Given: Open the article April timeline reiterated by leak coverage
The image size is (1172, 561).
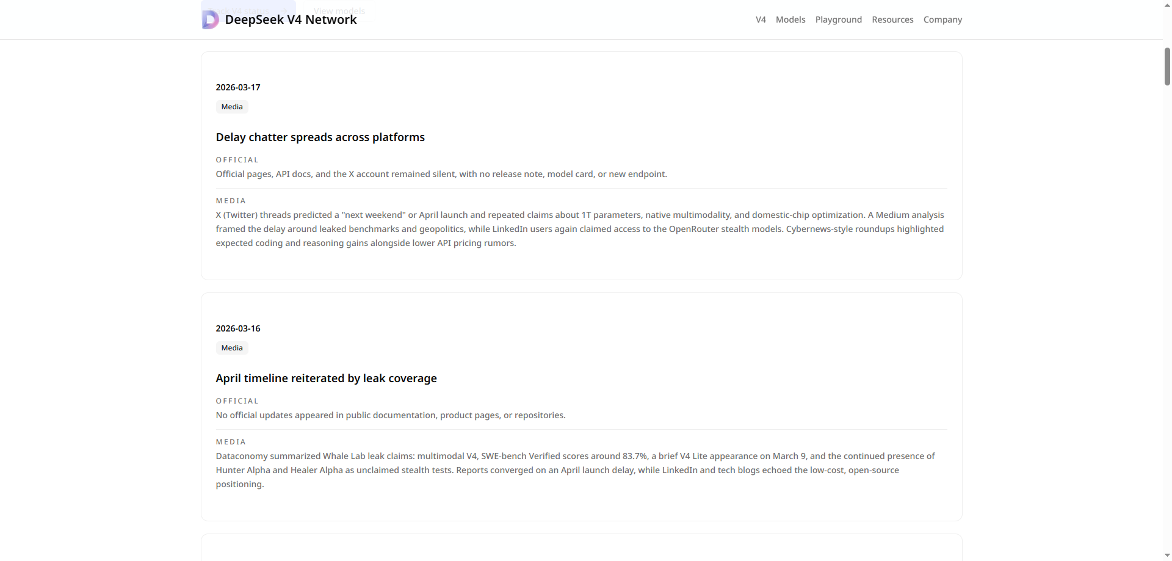Looking at the screenshot, I should tap(326, 378).
